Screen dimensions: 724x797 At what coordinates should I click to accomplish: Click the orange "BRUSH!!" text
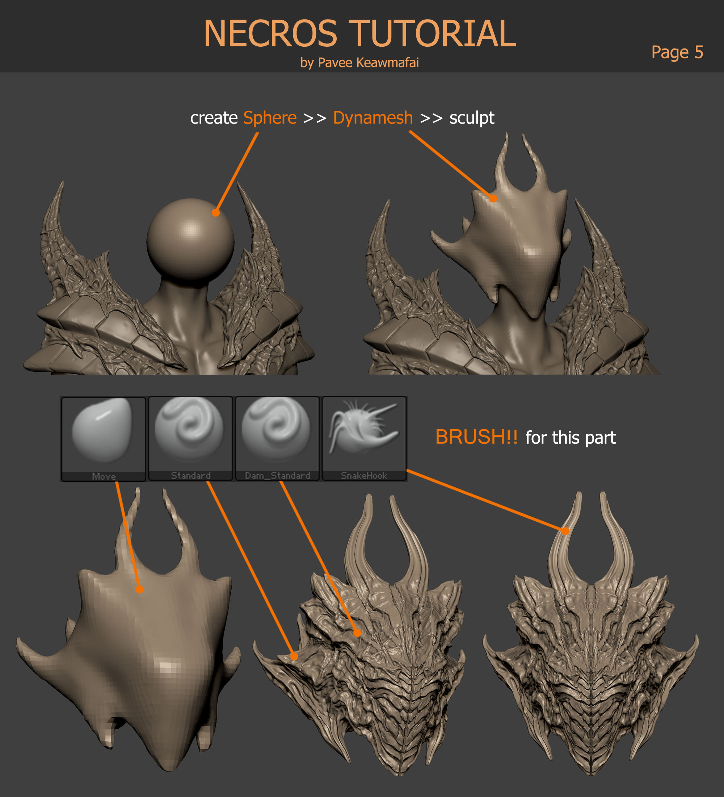pos(476,437)
